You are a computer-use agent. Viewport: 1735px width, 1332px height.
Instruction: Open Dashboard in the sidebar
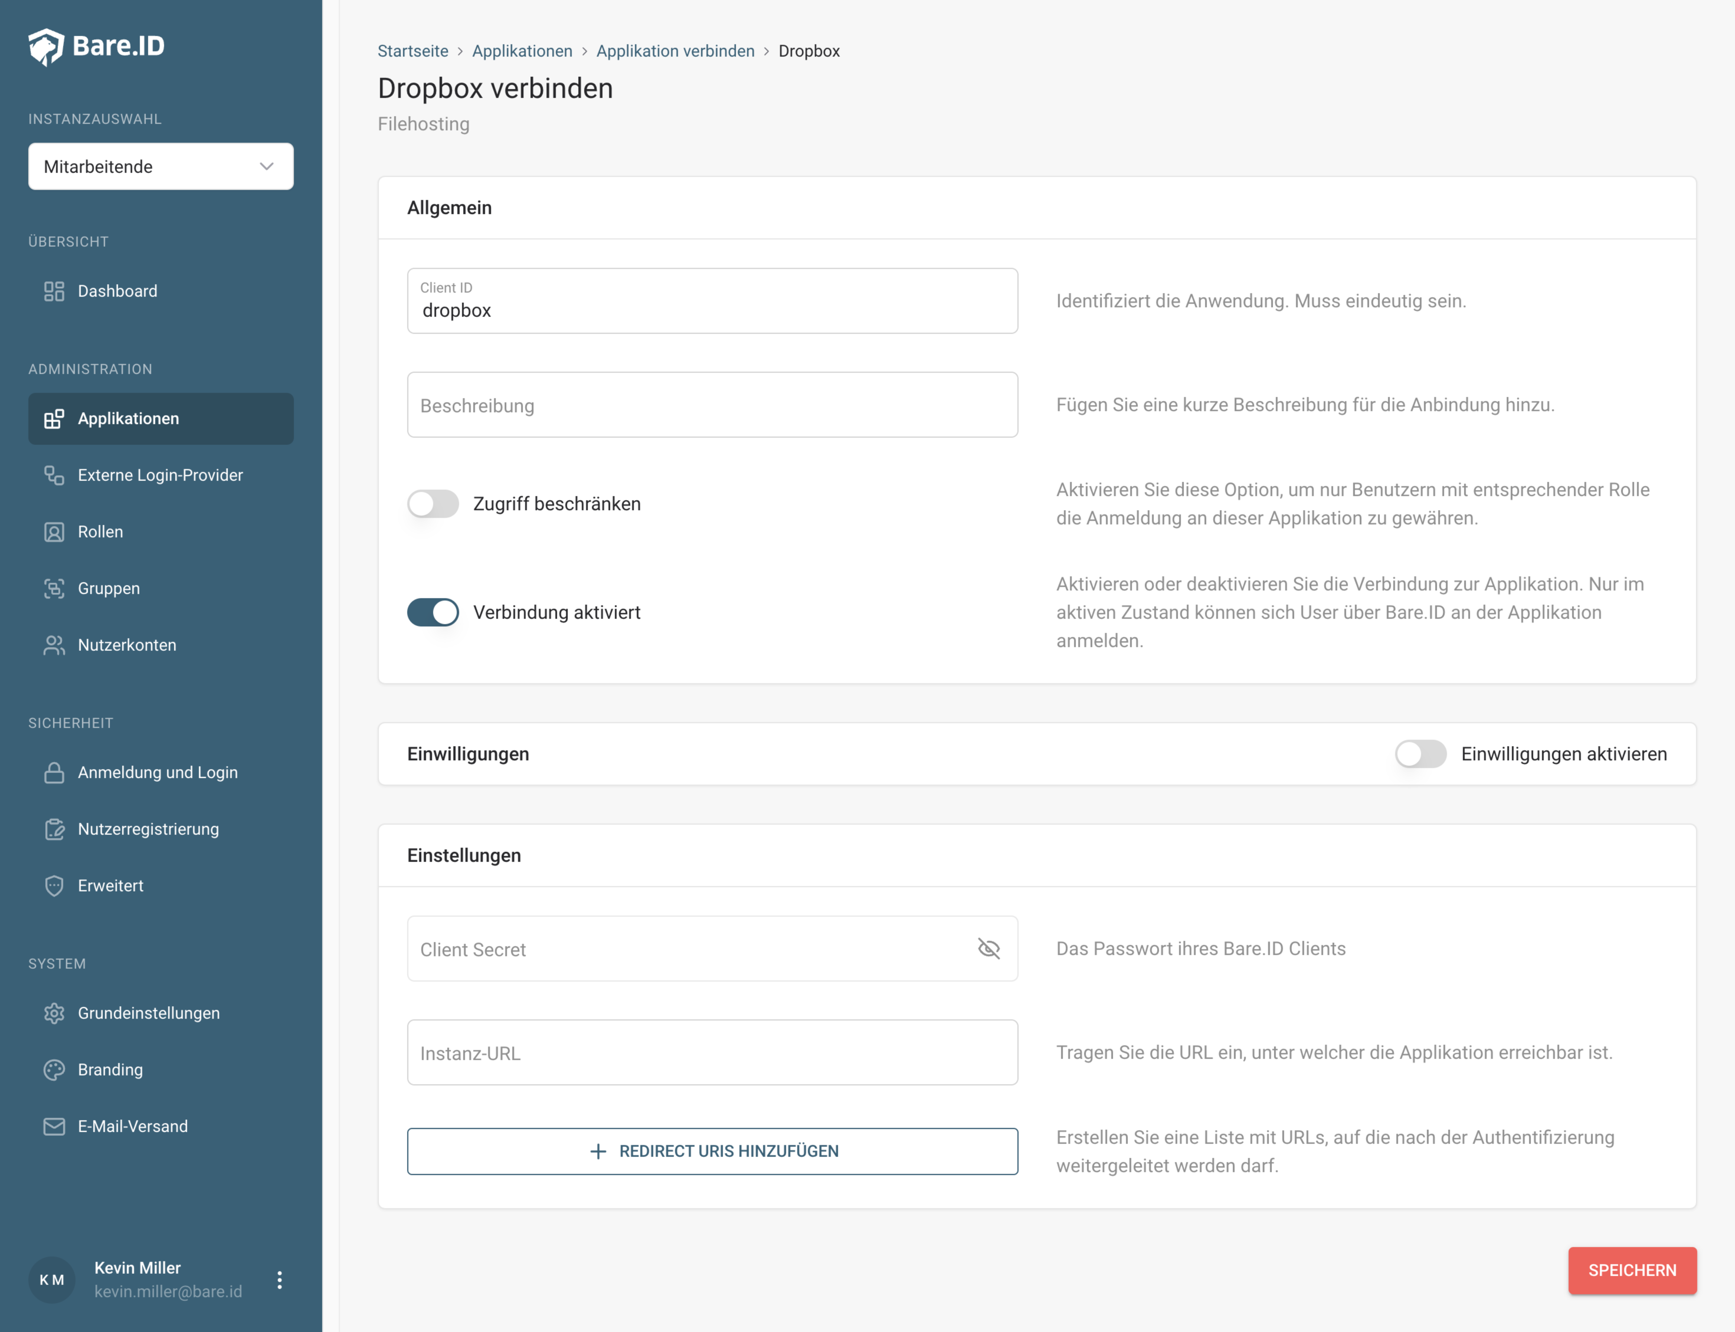pyautogui.click(x=161, y=292)
